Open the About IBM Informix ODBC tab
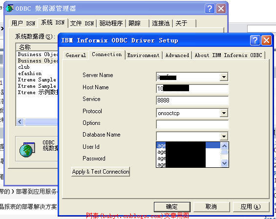The width and height of the screenshot is (276, 219). 228,55
